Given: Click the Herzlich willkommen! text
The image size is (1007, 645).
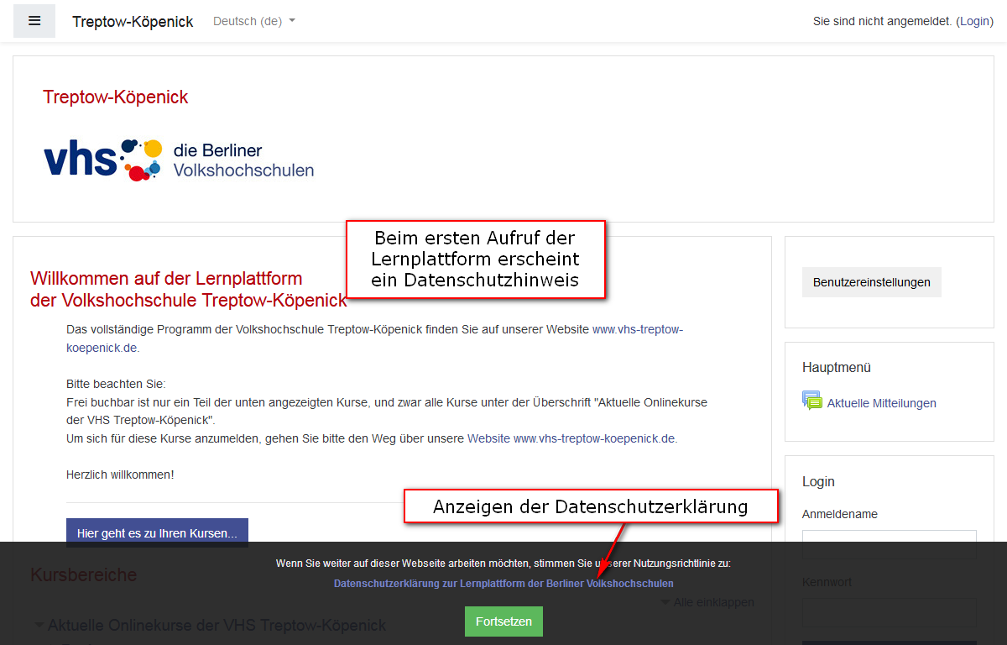Looking at the screenshot, I should pyautogui.click(x=120, y=475).
